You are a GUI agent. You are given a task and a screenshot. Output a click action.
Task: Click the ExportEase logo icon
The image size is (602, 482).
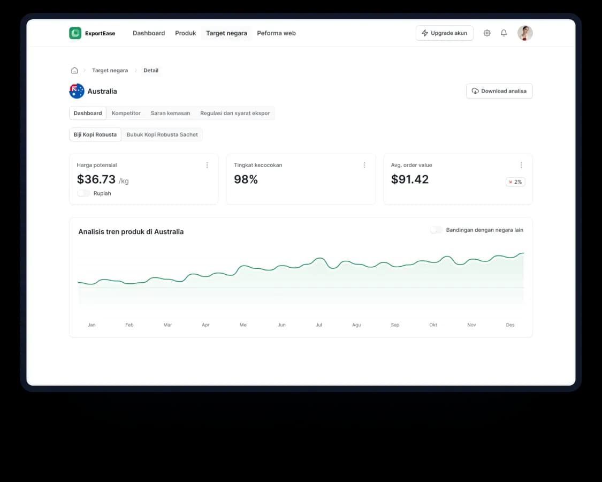[75, 33]
